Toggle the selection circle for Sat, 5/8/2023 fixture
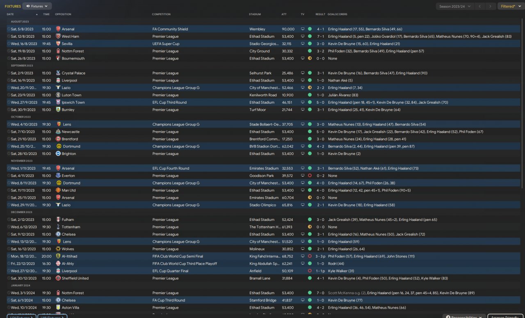This screenshot has height=318, width=525. click(9, 29)
